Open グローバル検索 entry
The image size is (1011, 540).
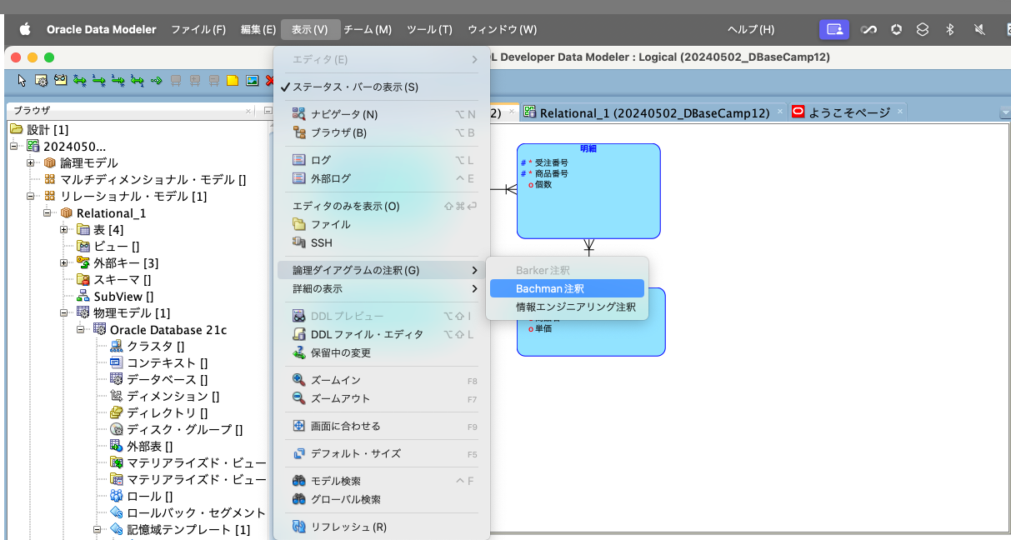pos(383,499)
